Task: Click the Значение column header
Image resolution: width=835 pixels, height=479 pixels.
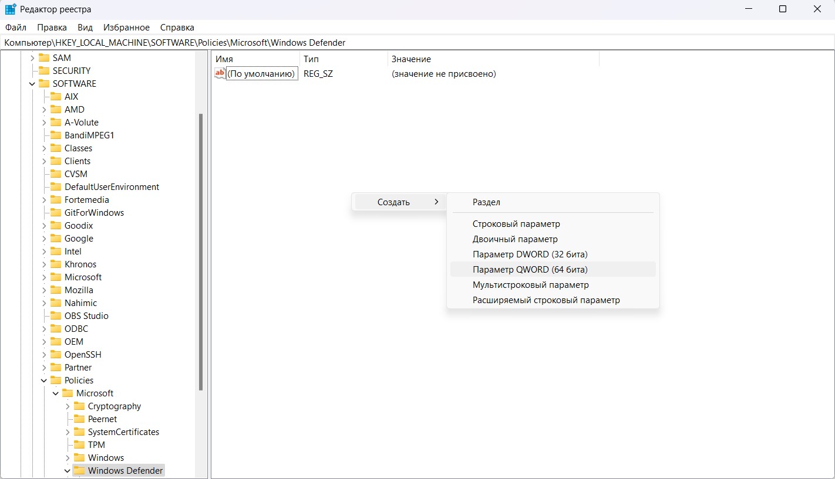Action: tap(493, 59)
